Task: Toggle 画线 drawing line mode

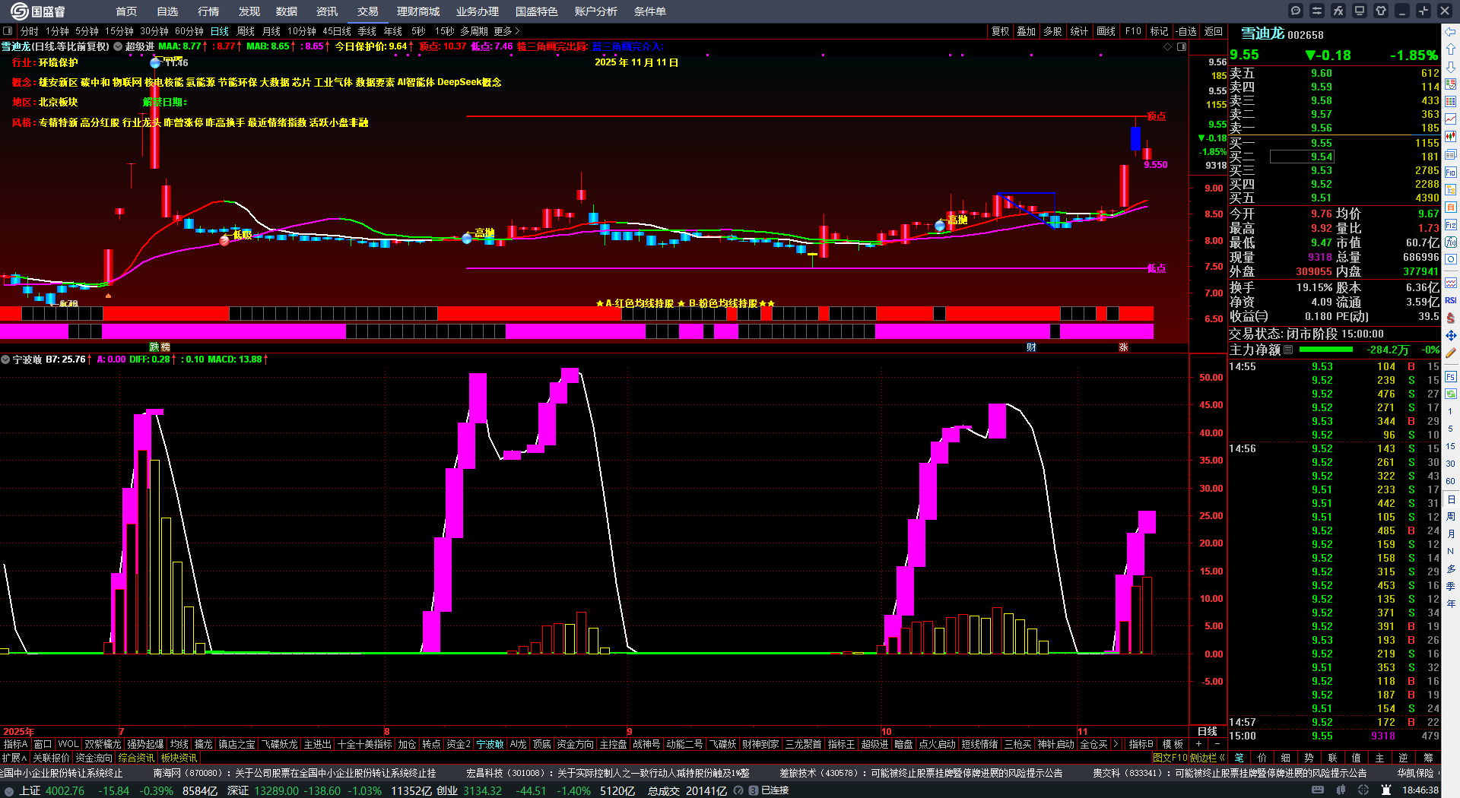Action: (x=1106, y=31)
